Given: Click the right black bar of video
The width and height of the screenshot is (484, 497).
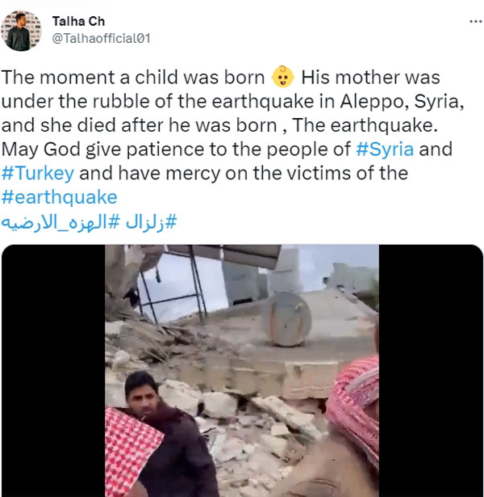Looking at the screenshot, I should (431, 371).
